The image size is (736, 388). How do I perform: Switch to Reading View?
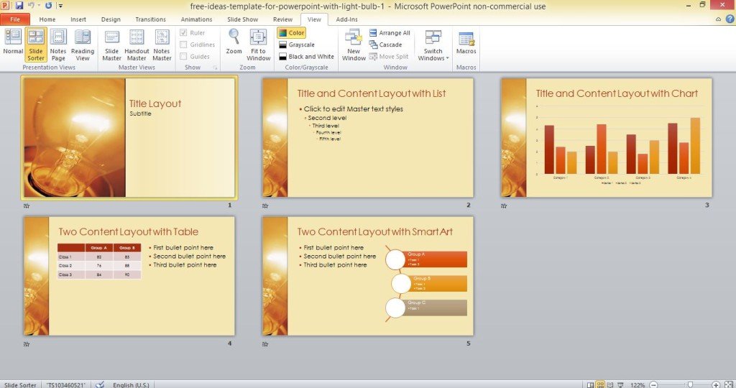click(83, 45)
